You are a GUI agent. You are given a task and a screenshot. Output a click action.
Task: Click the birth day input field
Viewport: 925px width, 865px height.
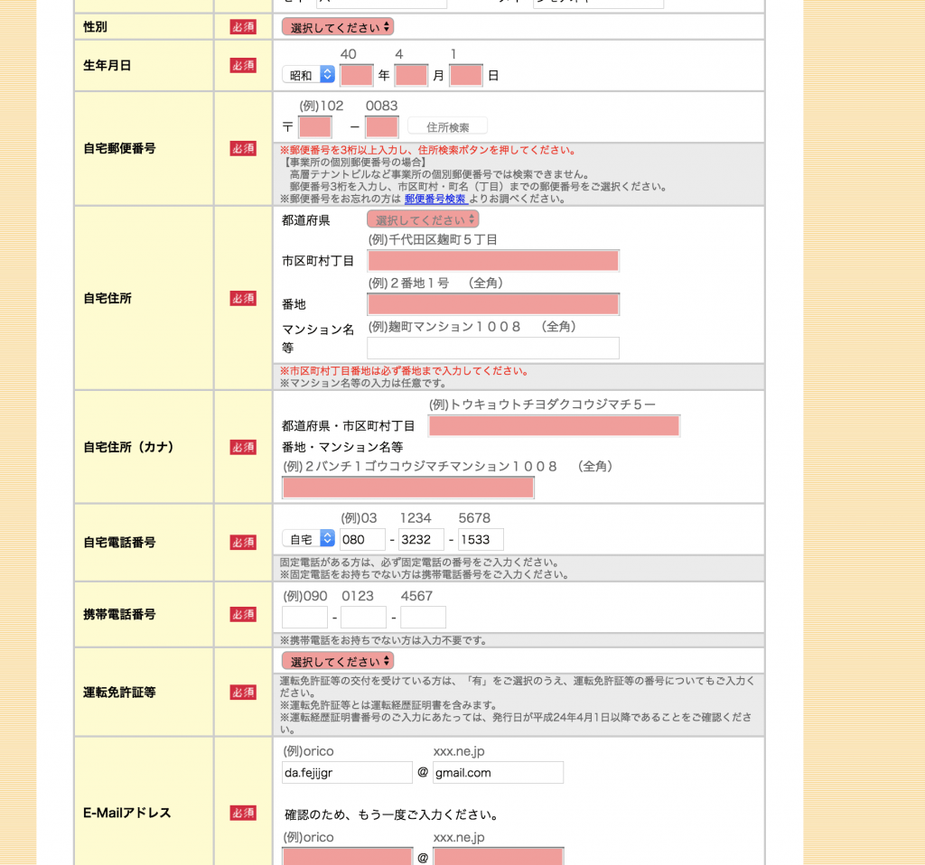(x=465, y=75)
